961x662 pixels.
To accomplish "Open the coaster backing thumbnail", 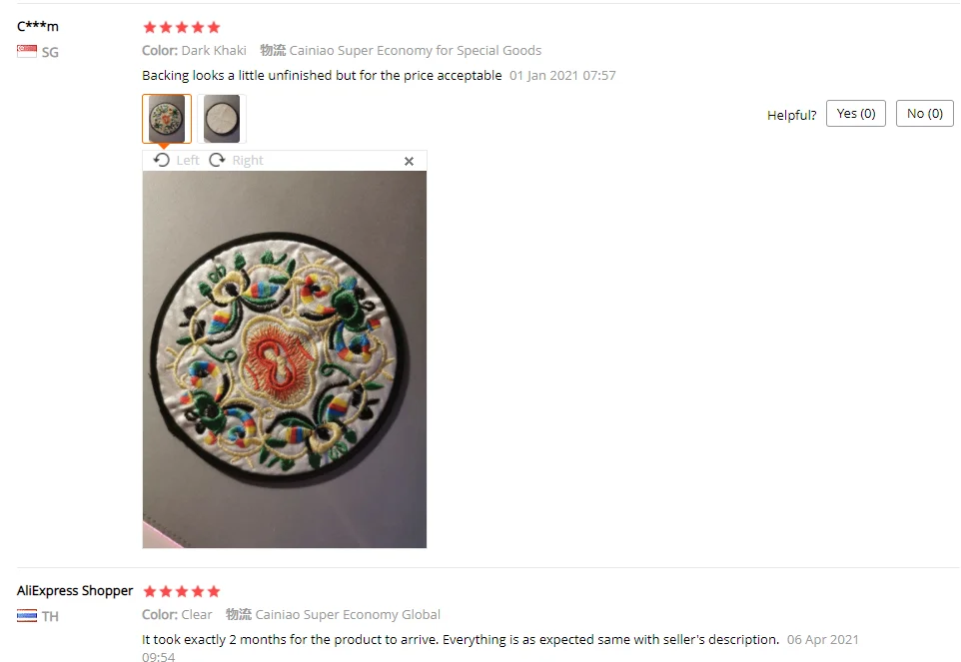I will coord(222,119).
